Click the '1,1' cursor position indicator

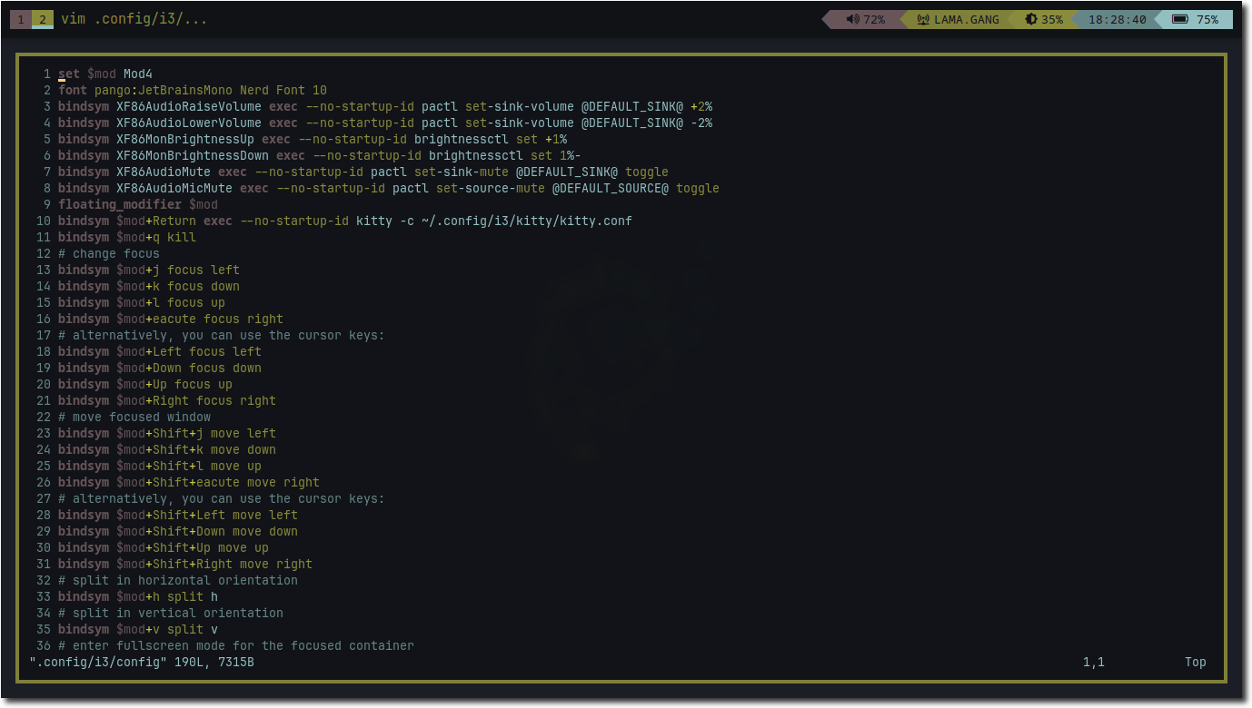tap(1094, 662)
